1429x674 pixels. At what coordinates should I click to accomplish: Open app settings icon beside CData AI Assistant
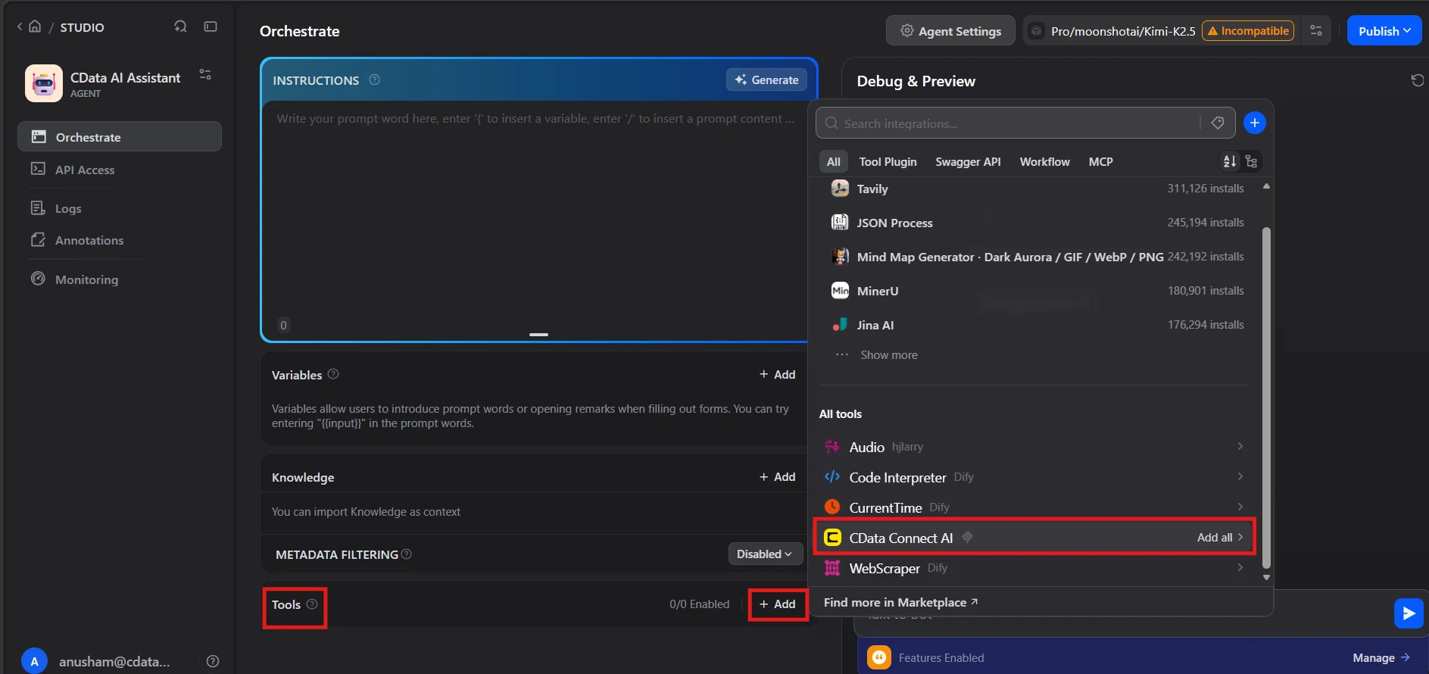(205, 74)
